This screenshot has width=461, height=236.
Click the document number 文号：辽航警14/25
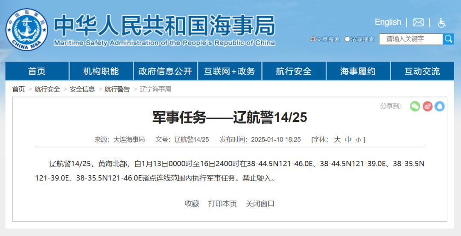click(x=182, y=139)
